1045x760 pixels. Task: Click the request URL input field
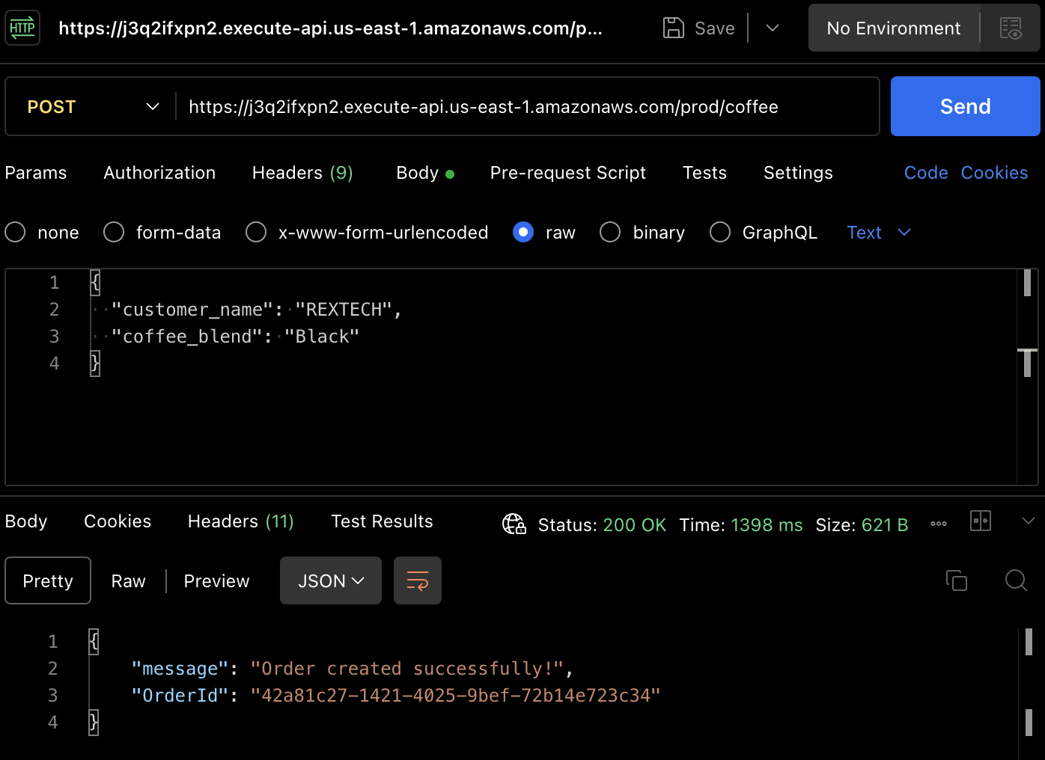coord(527,106)
